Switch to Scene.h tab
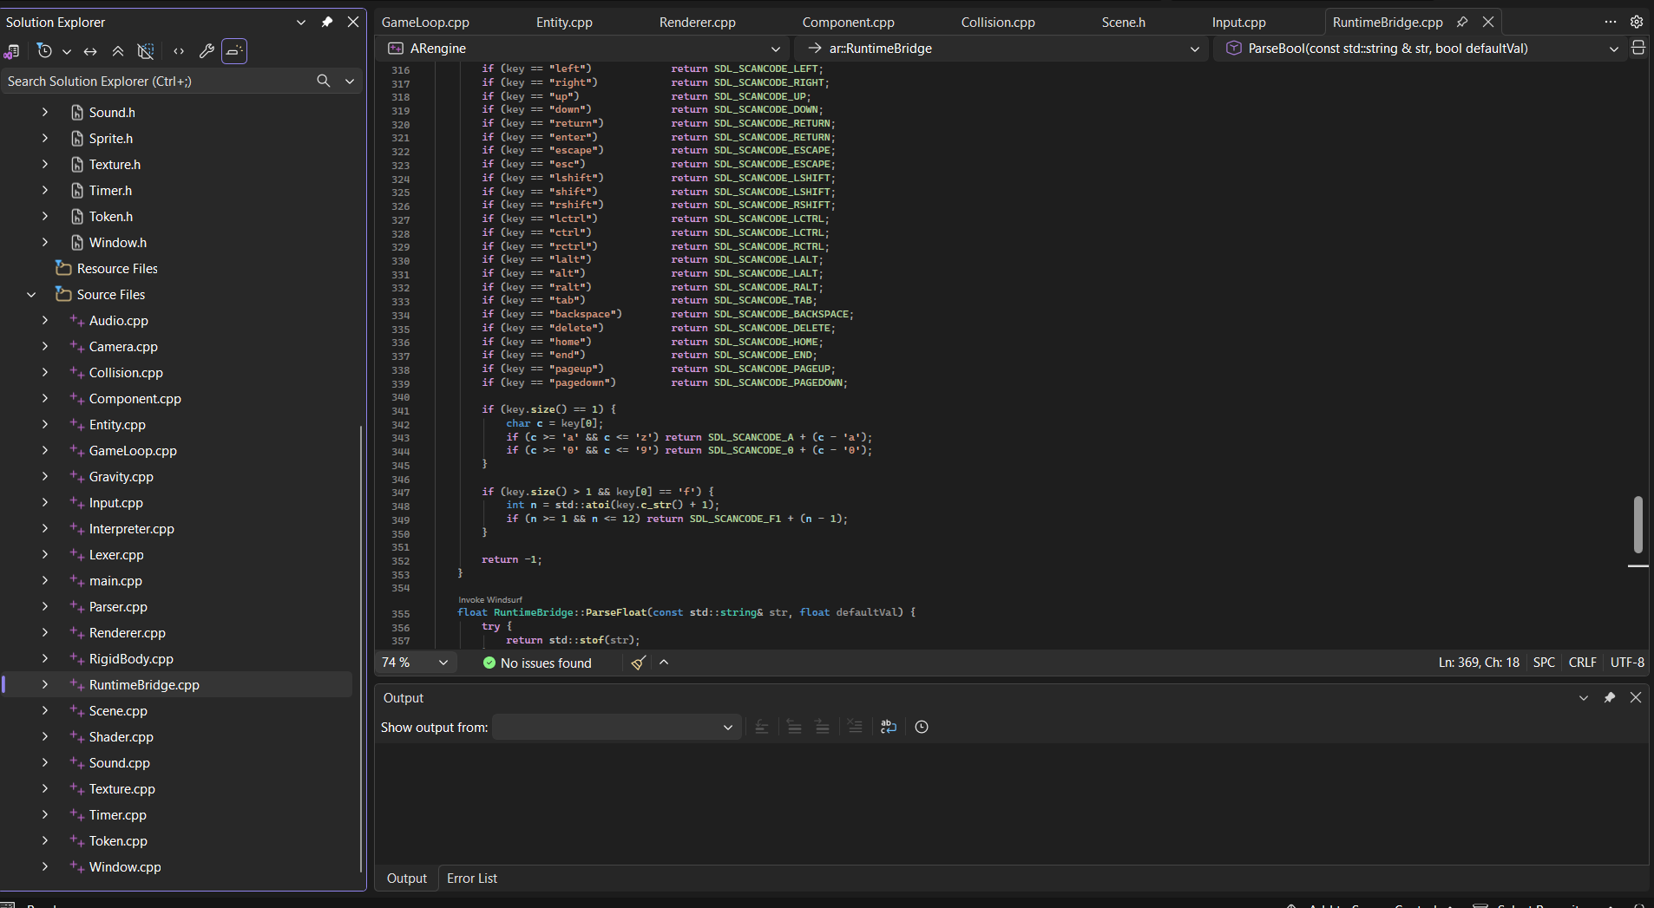Image resolution: width=1654 pixels, height=908 pixels. 1123,22
